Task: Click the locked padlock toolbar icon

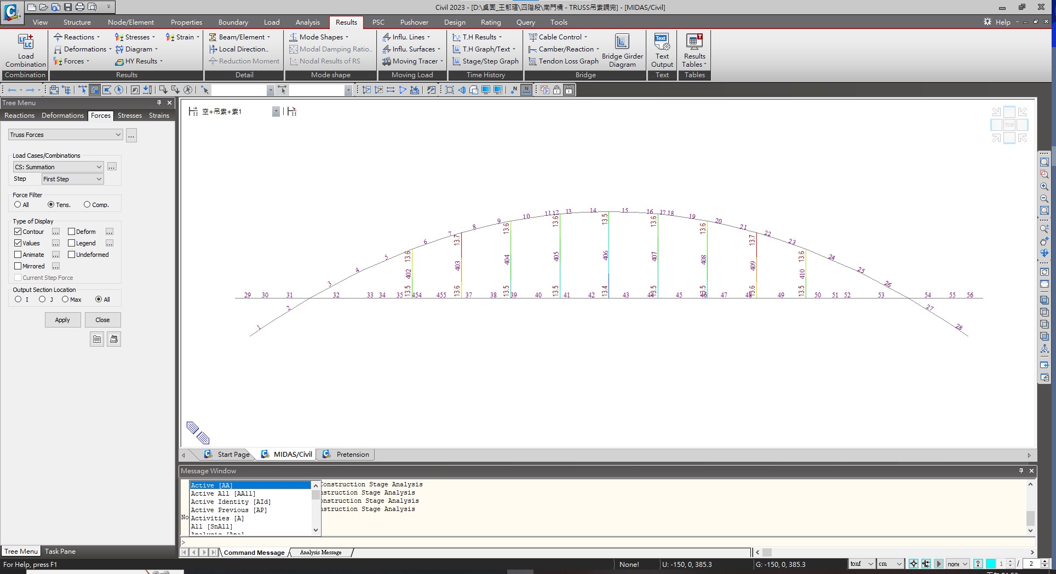Action: (569, 90)
